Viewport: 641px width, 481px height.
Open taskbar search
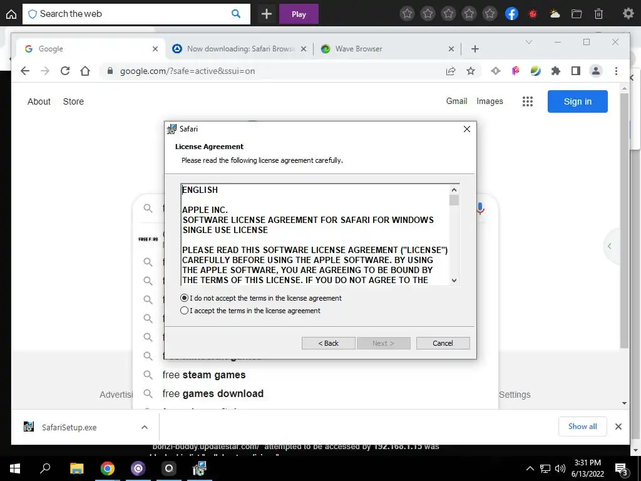[45, 468]
